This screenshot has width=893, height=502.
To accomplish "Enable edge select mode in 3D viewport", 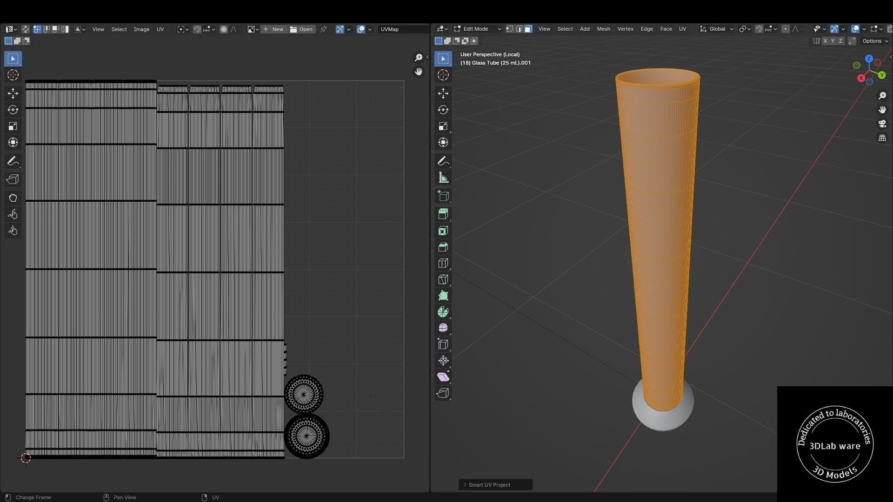I will pos(519,29).
